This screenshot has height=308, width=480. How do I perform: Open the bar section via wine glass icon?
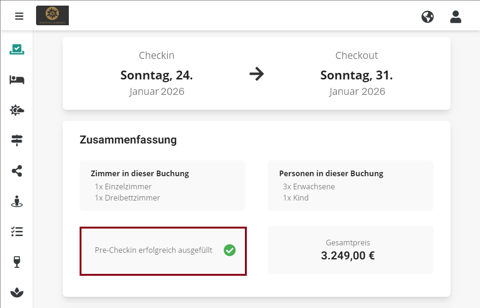(16, 262)
